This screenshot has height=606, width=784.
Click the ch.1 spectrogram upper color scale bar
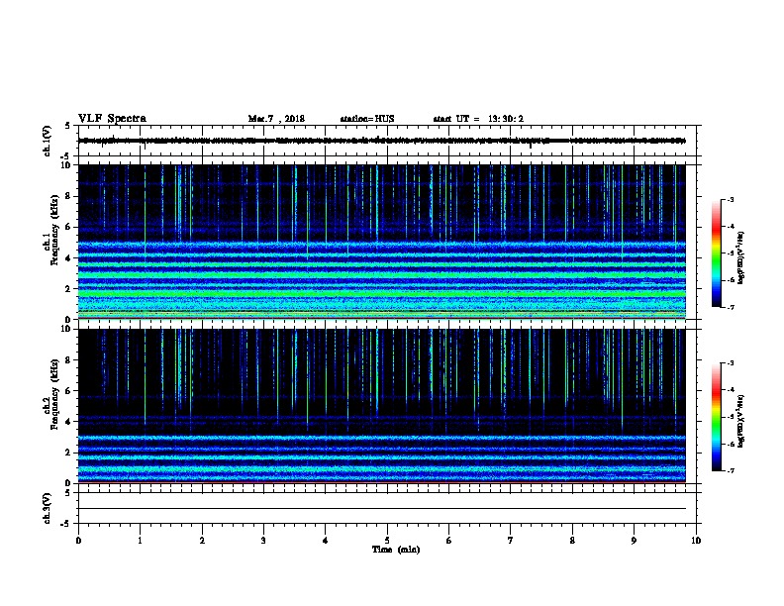716,253
